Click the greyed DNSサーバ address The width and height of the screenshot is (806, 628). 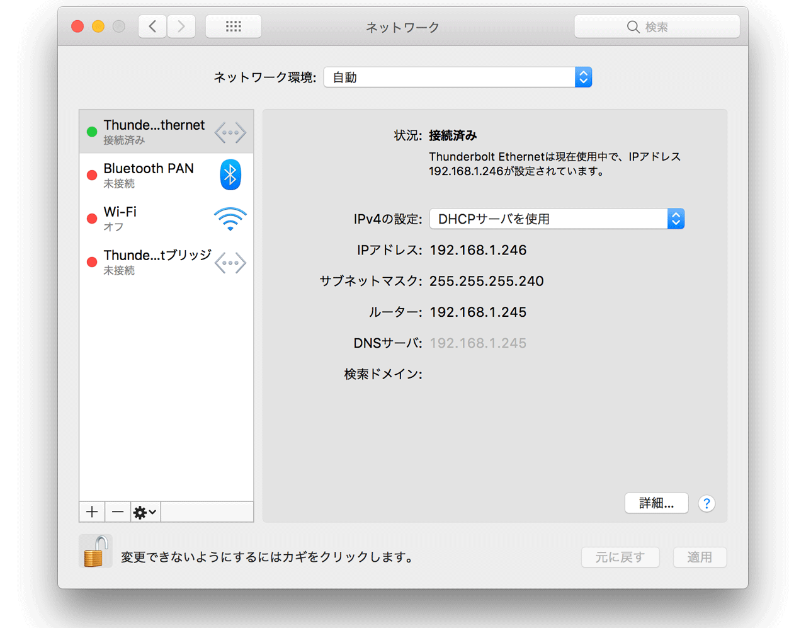point(478,343)
